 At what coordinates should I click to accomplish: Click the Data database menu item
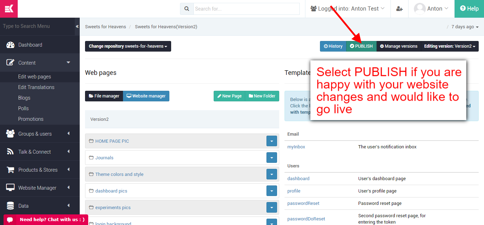pos(23,206)
